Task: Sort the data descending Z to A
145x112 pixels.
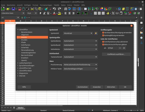Action: pyautogui.click(x=93, y=9)
